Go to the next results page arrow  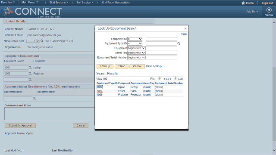[x=176, y=78]
